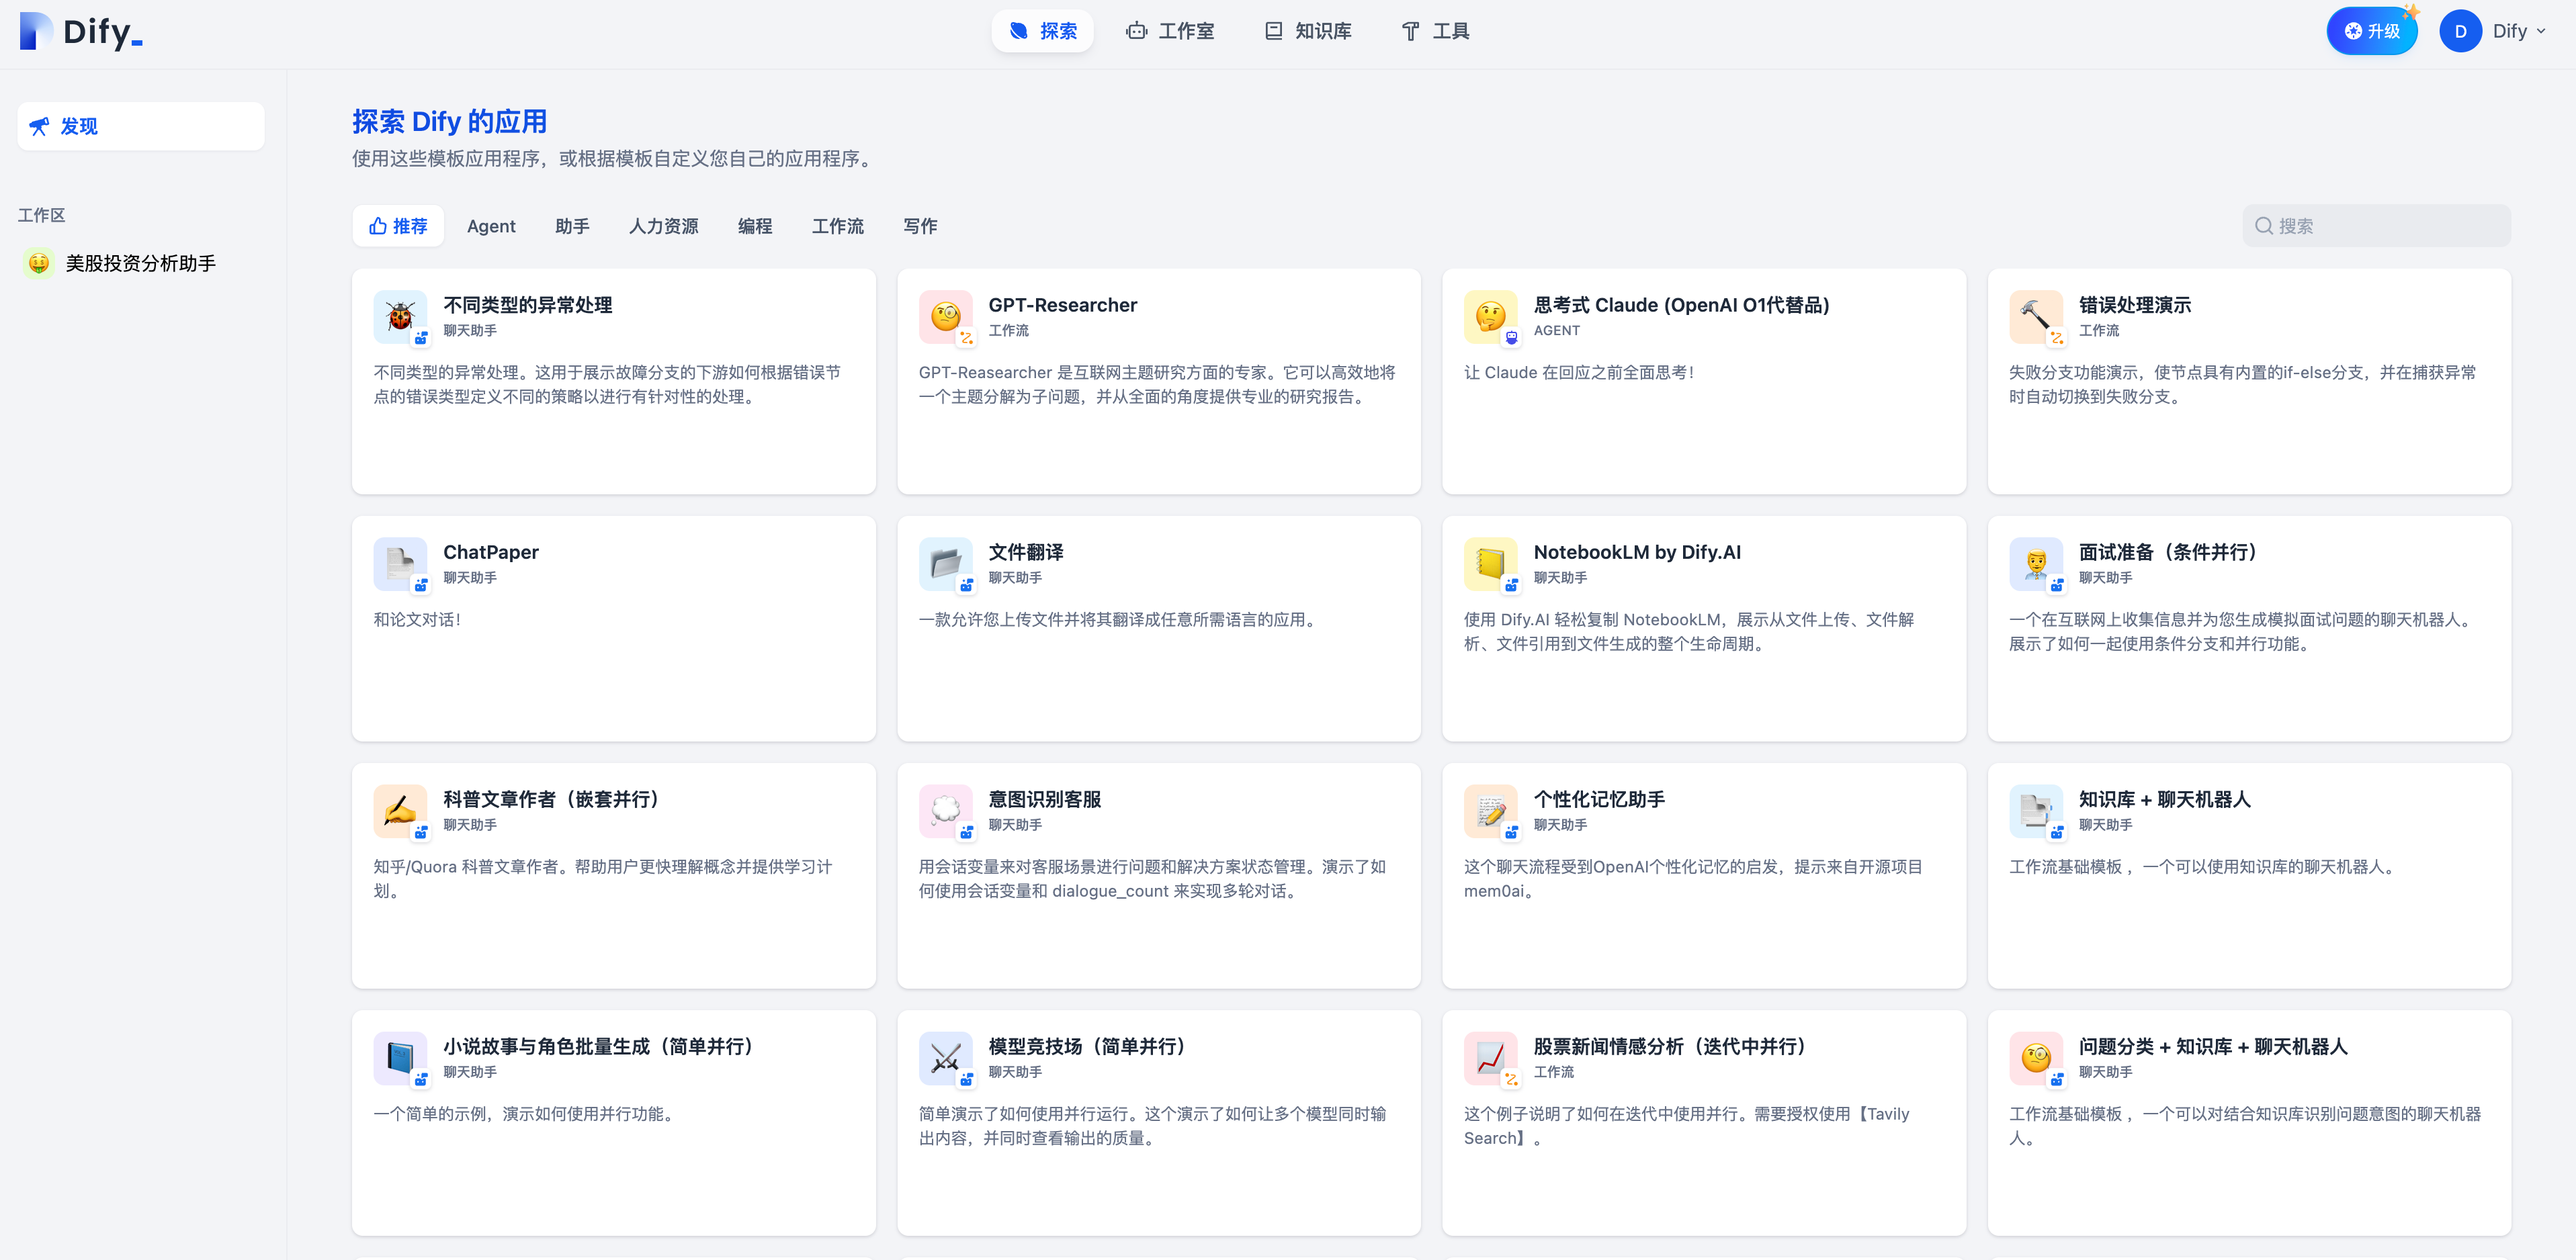2576x1260 pixels.
Task: Open the 工具 tab in top navigation
Action: (1435, 31)
